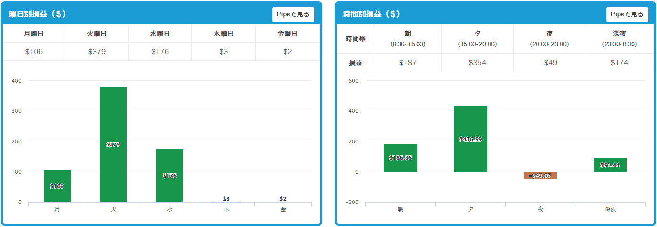Click the orange negative bar labeled -$49.05
The image size is (657, 227).
coord(540,176)
